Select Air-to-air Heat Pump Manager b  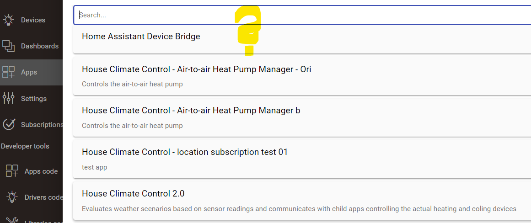pos(191,111)
